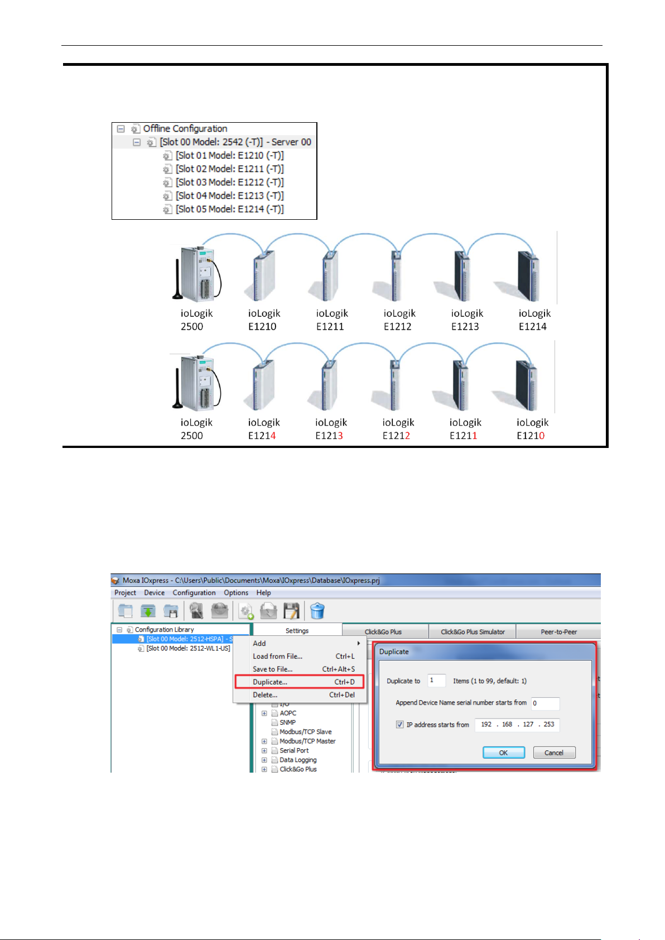Click the Duplicate to item count field
This screenshot has height=940, width=665.
click(437, 681)
